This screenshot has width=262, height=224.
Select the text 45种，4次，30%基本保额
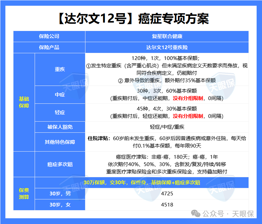pos(167,109)
